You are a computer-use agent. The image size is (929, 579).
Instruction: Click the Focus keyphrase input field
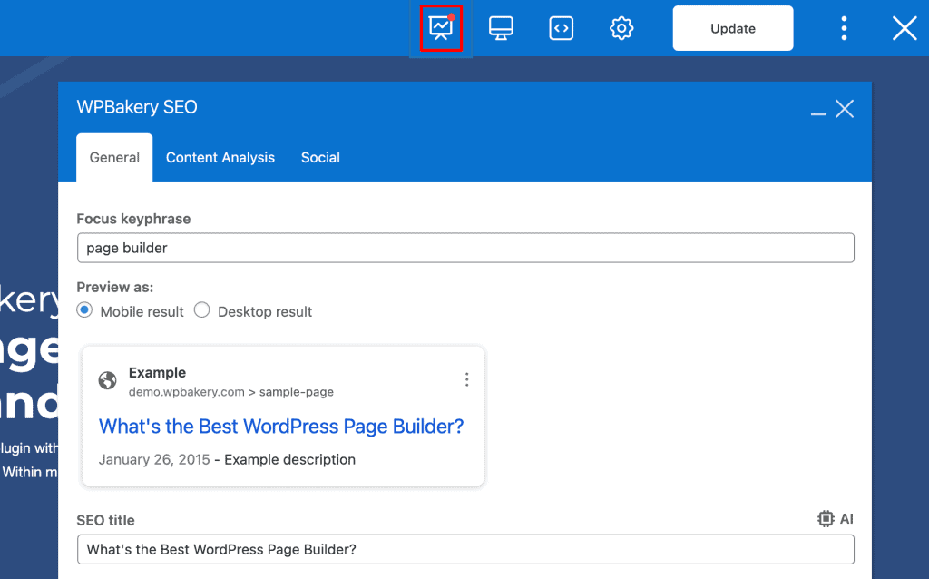[465, 248]
